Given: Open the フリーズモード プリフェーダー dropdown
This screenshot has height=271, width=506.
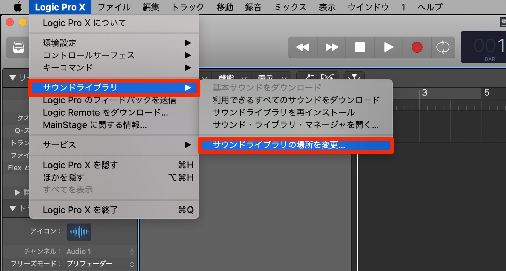Looking at the screenshot, I should [x=100, y=264].
